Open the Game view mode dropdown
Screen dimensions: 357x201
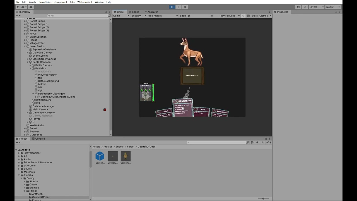coord(121,16)
